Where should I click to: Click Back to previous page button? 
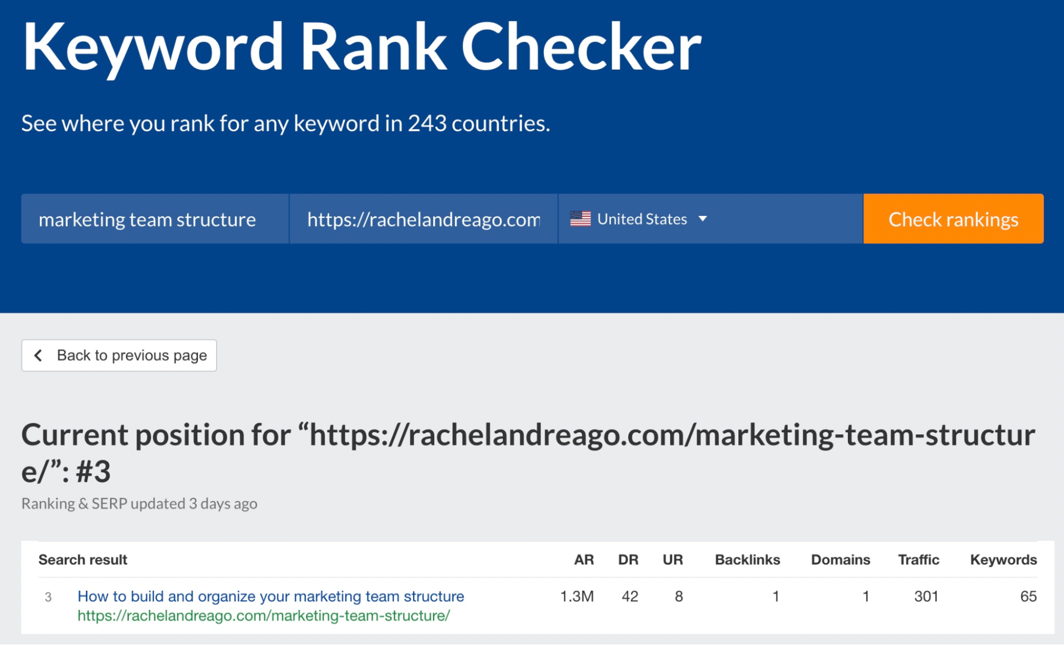pos(119,355)
